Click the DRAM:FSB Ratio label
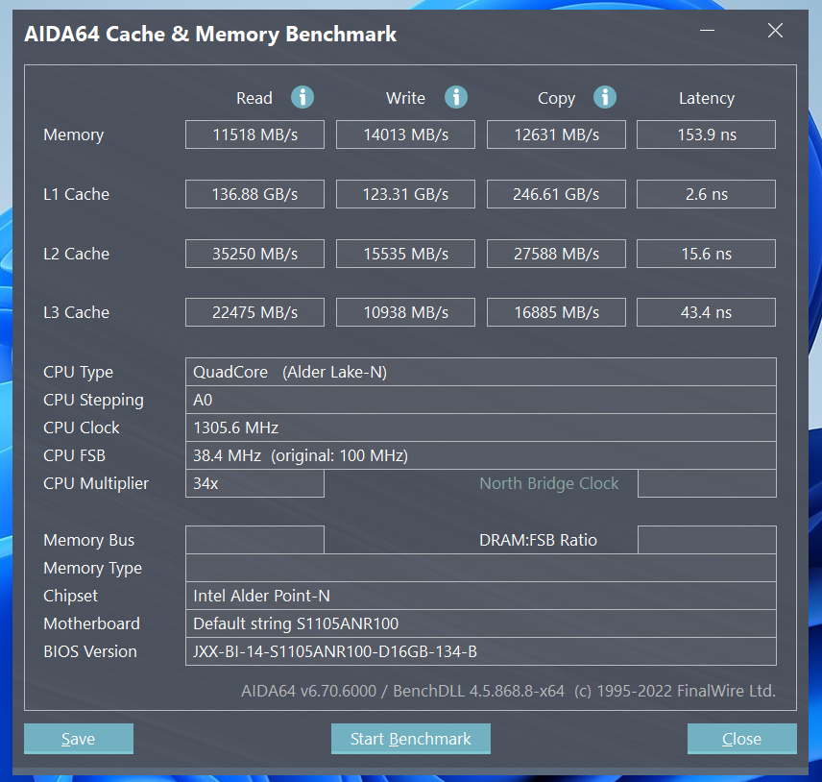The width and height of the screenshot is (822, 782). tap(539, 540)
